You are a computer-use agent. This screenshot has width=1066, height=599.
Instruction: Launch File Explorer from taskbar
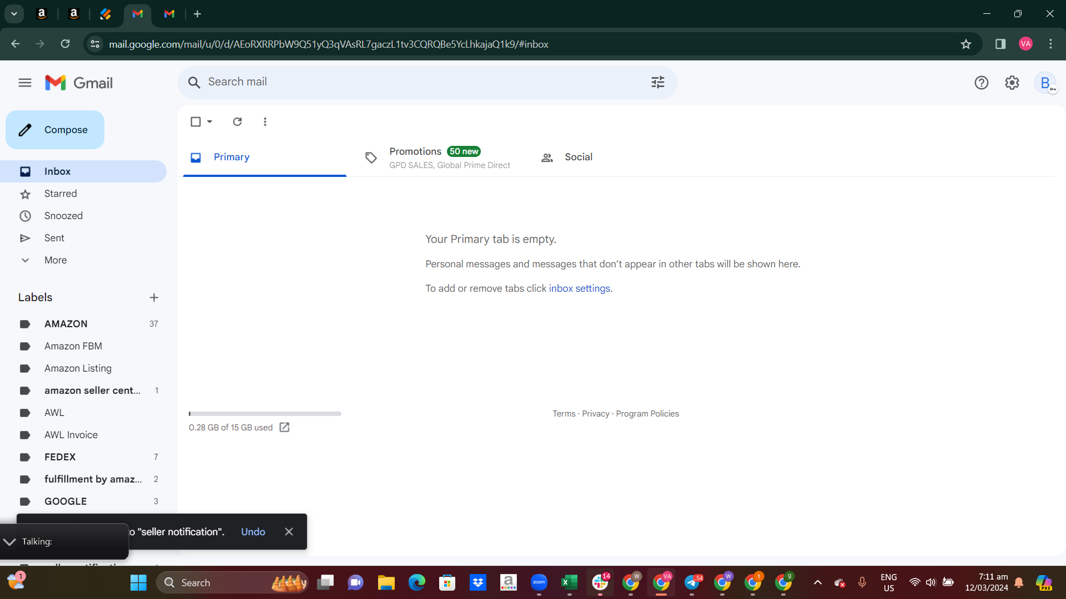pyautogui.click(x=386, y=582)
